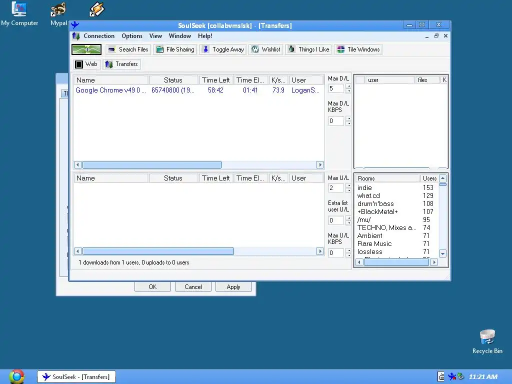Click the Extra list user U/L field
The image size is (512, 384).
tap(335, 220)
